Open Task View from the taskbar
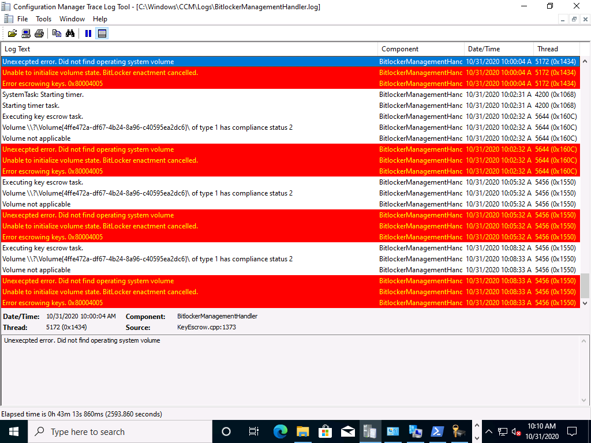591x443 pixels. [x=254, y=431]
